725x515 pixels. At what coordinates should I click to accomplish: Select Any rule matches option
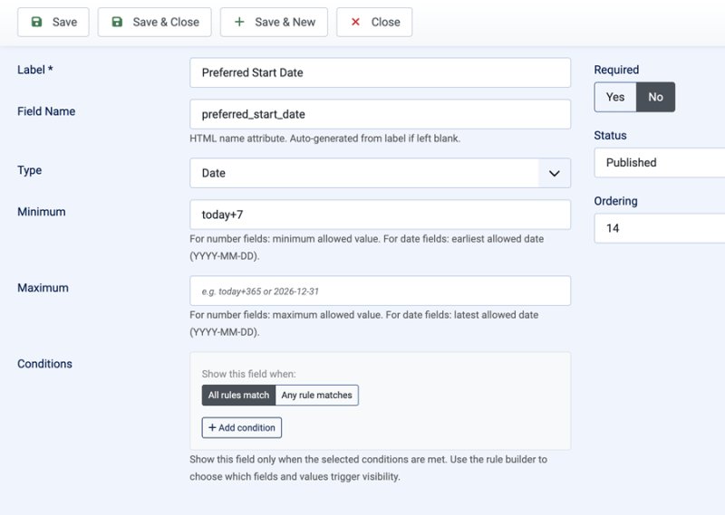pos(316,396)
